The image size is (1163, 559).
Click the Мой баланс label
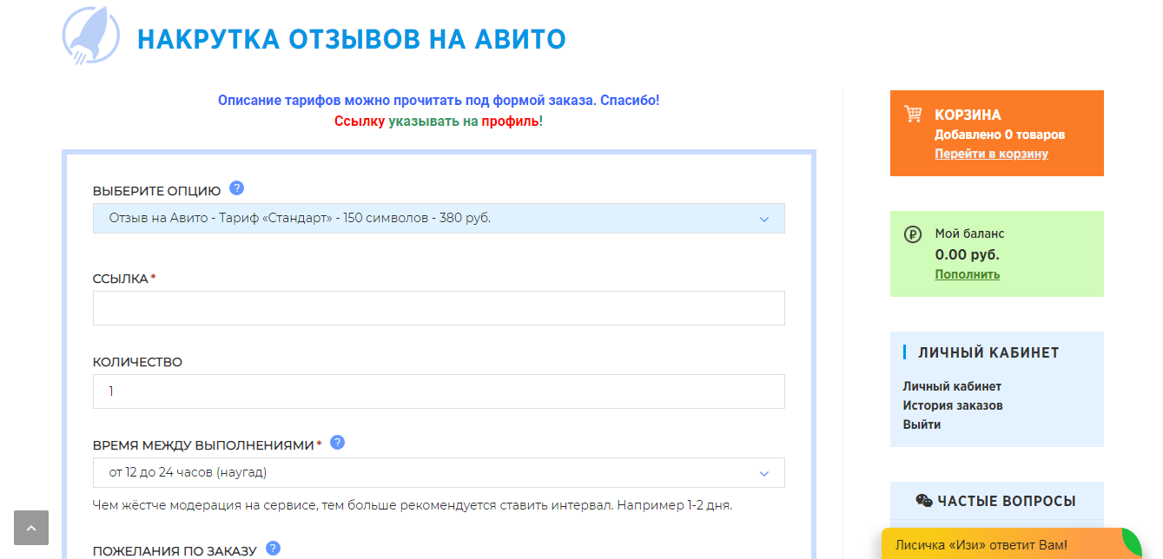point(969,233)
